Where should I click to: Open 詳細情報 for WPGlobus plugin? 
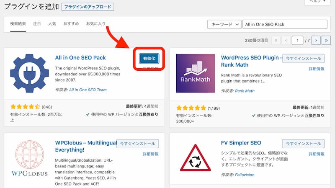(x=151, y=154)
